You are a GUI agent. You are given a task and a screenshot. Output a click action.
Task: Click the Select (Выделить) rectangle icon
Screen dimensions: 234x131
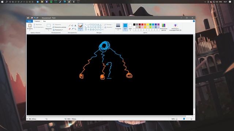tap(49, 25)
